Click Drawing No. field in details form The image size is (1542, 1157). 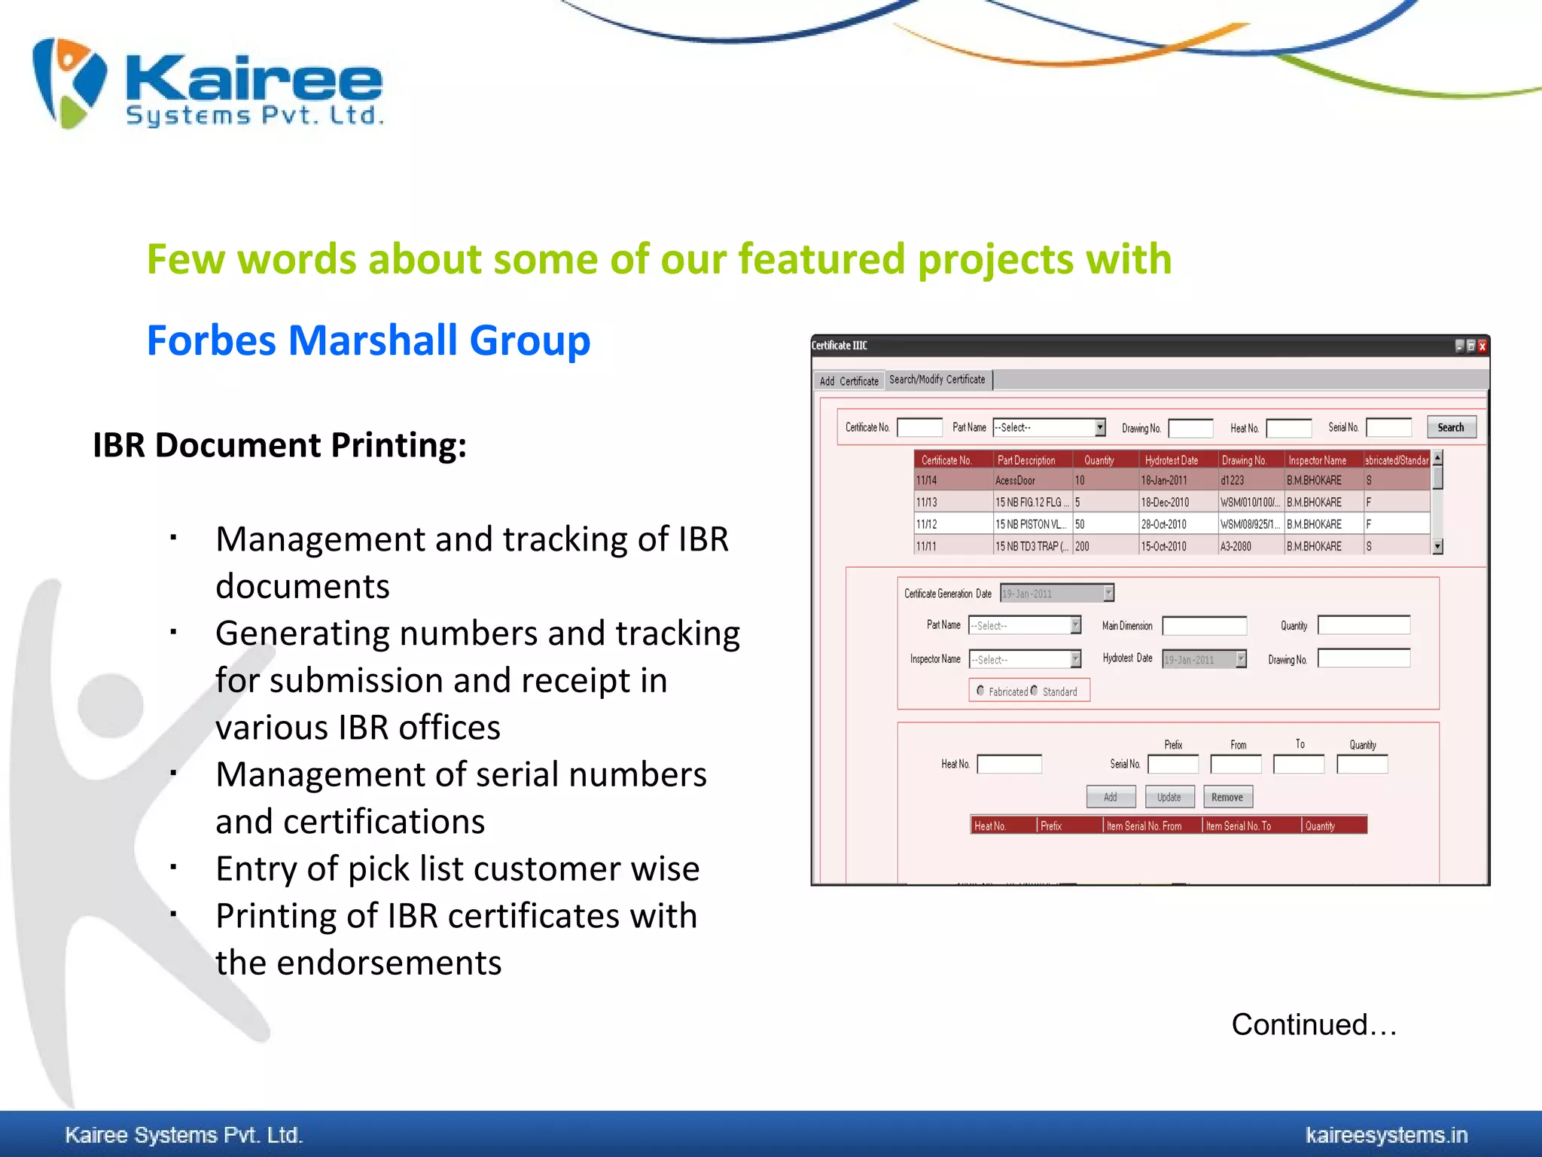point(1364,658)
